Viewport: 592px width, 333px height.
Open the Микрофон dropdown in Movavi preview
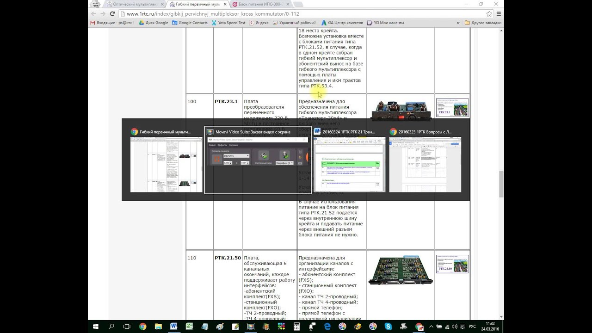coord(284,163)
